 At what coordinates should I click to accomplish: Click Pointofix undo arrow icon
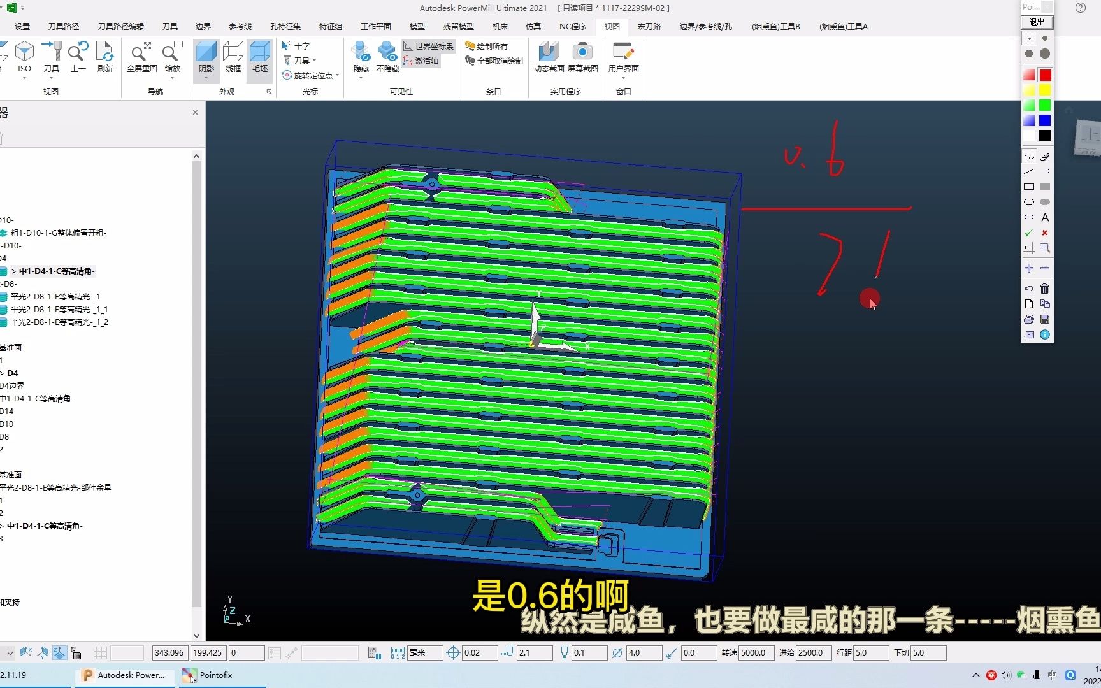tap(1029, 289)
